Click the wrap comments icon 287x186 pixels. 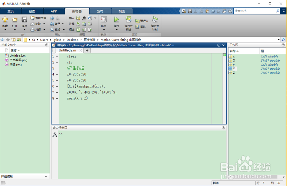click(90, 24)
